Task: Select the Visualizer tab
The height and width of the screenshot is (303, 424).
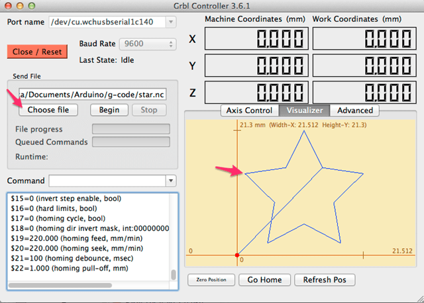Action: click(305, 110)
